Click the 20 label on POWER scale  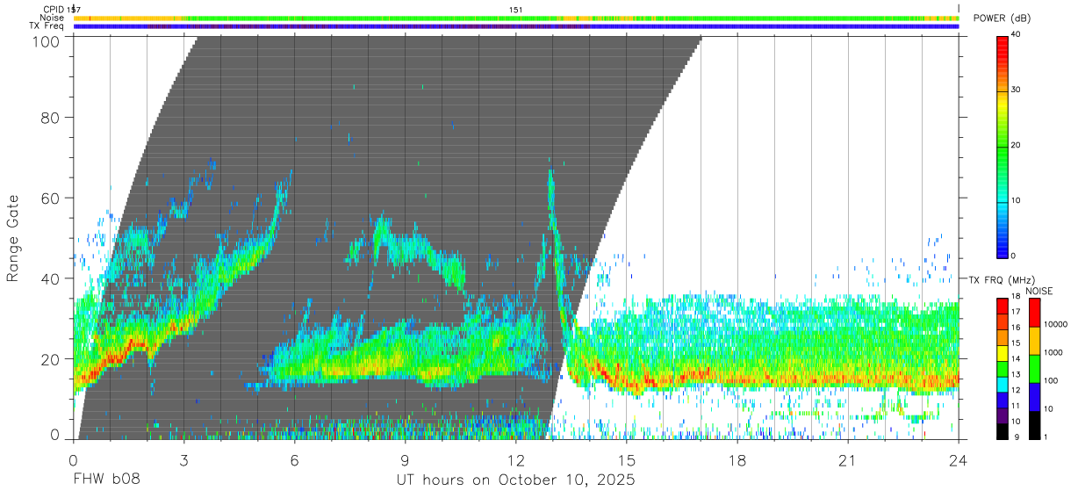tap(1016, 146)
